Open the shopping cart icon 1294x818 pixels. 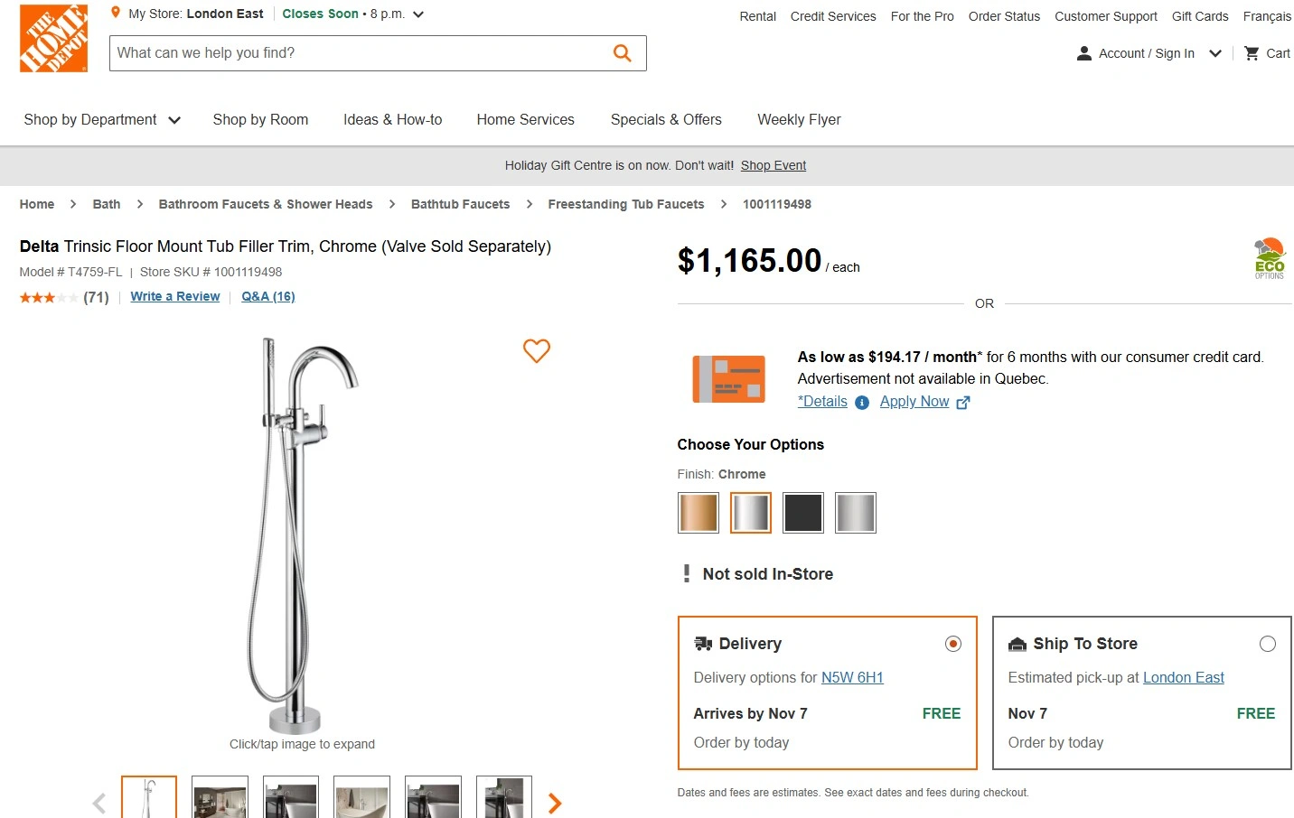tap(1252, 53)
